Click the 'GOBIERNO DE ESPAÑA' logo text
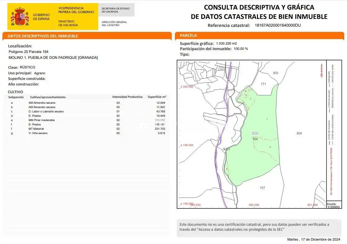The height and width of the screenshot is (244, 347). (x=41, y=17)
